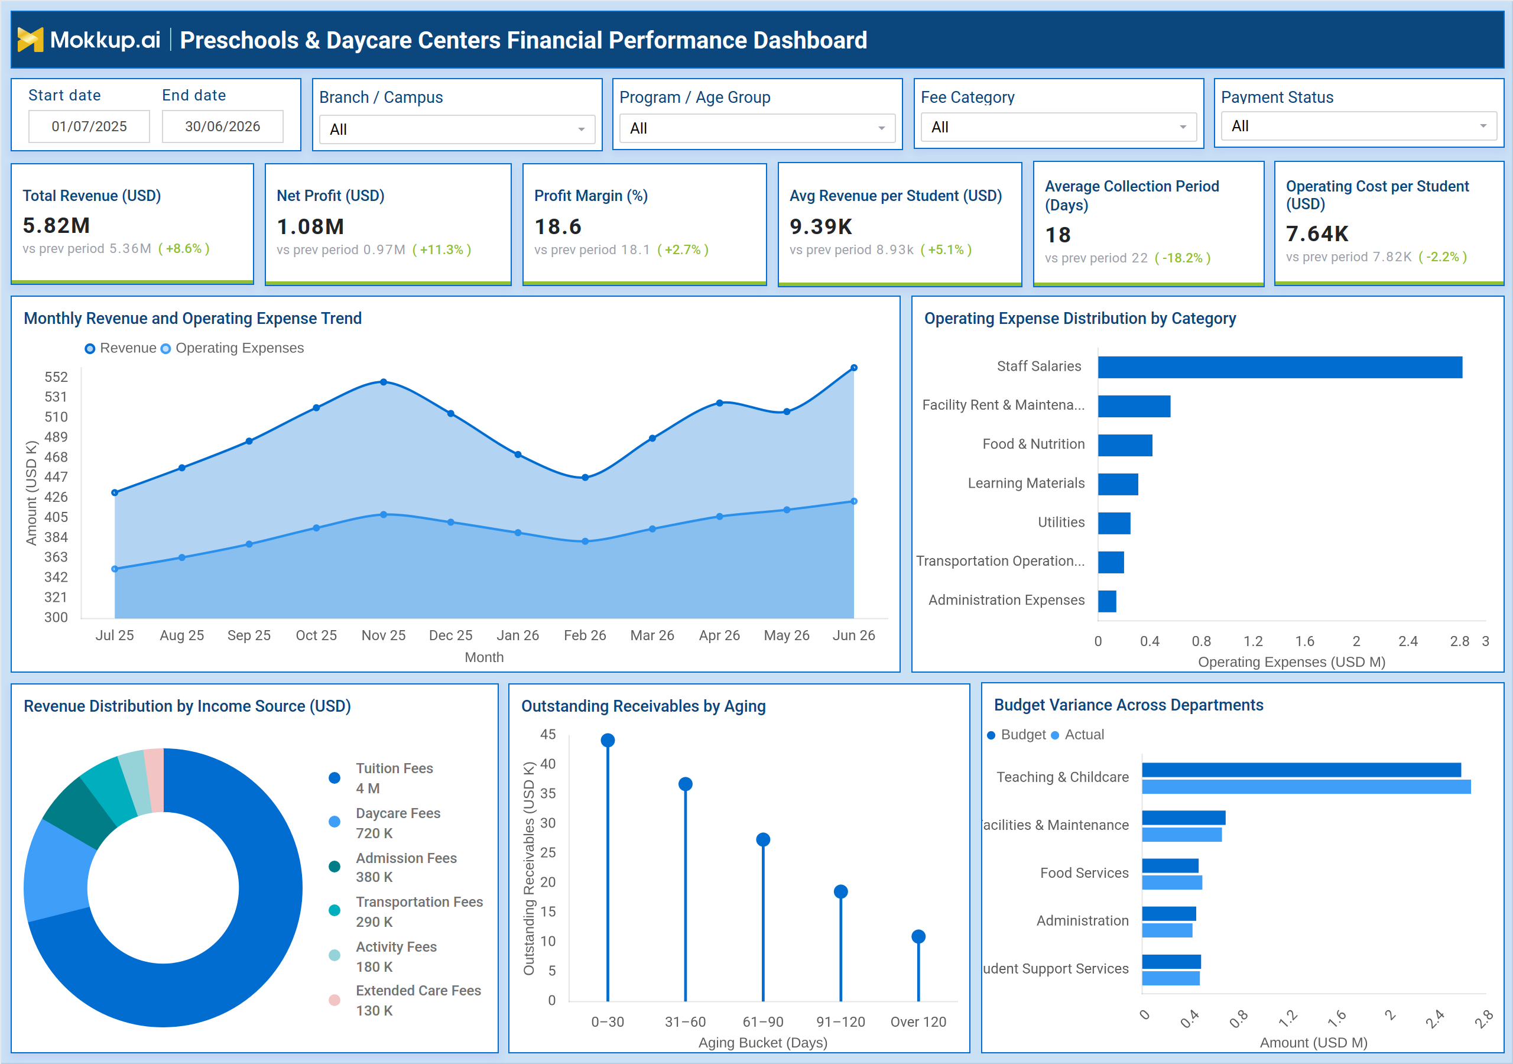The image size is (1513, 1064).
Task: Open the Operating Cost per Student card
Action: pyautogui.click(x=1389, y=223)
